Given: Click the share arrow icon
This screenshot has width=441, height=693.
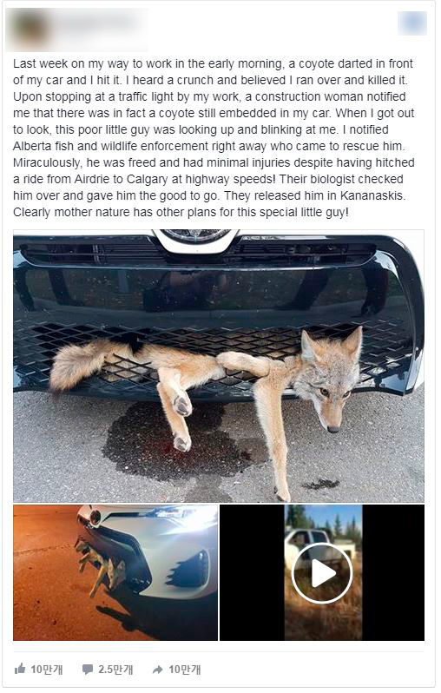Looking at the screenshot, I should click(x=158, y=670).
